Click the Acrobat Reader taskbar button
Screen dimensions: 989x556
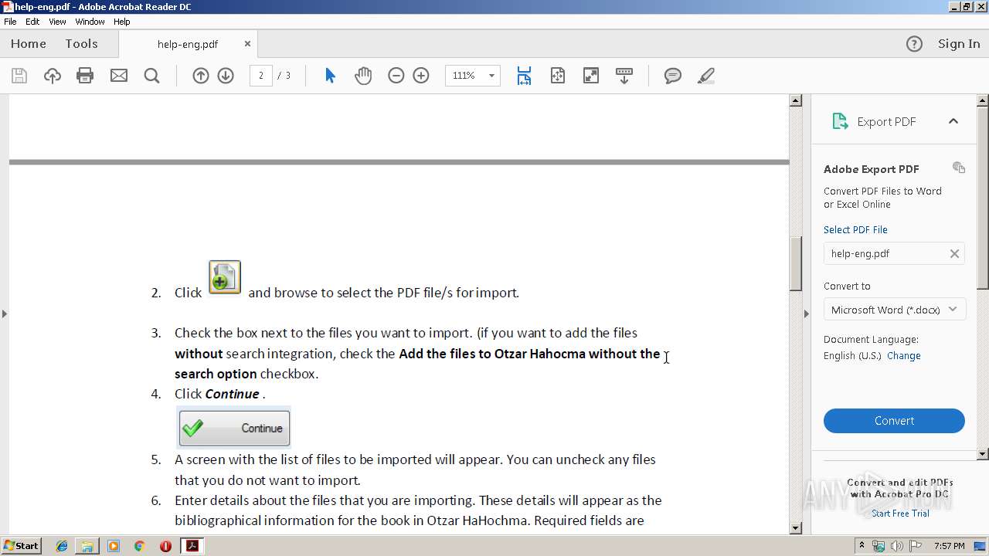click(192, 546)
